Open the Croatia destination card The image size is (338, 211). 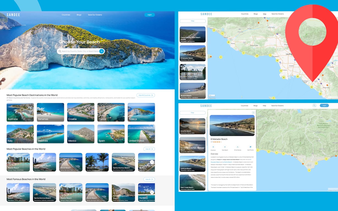(x=81, y=112)
